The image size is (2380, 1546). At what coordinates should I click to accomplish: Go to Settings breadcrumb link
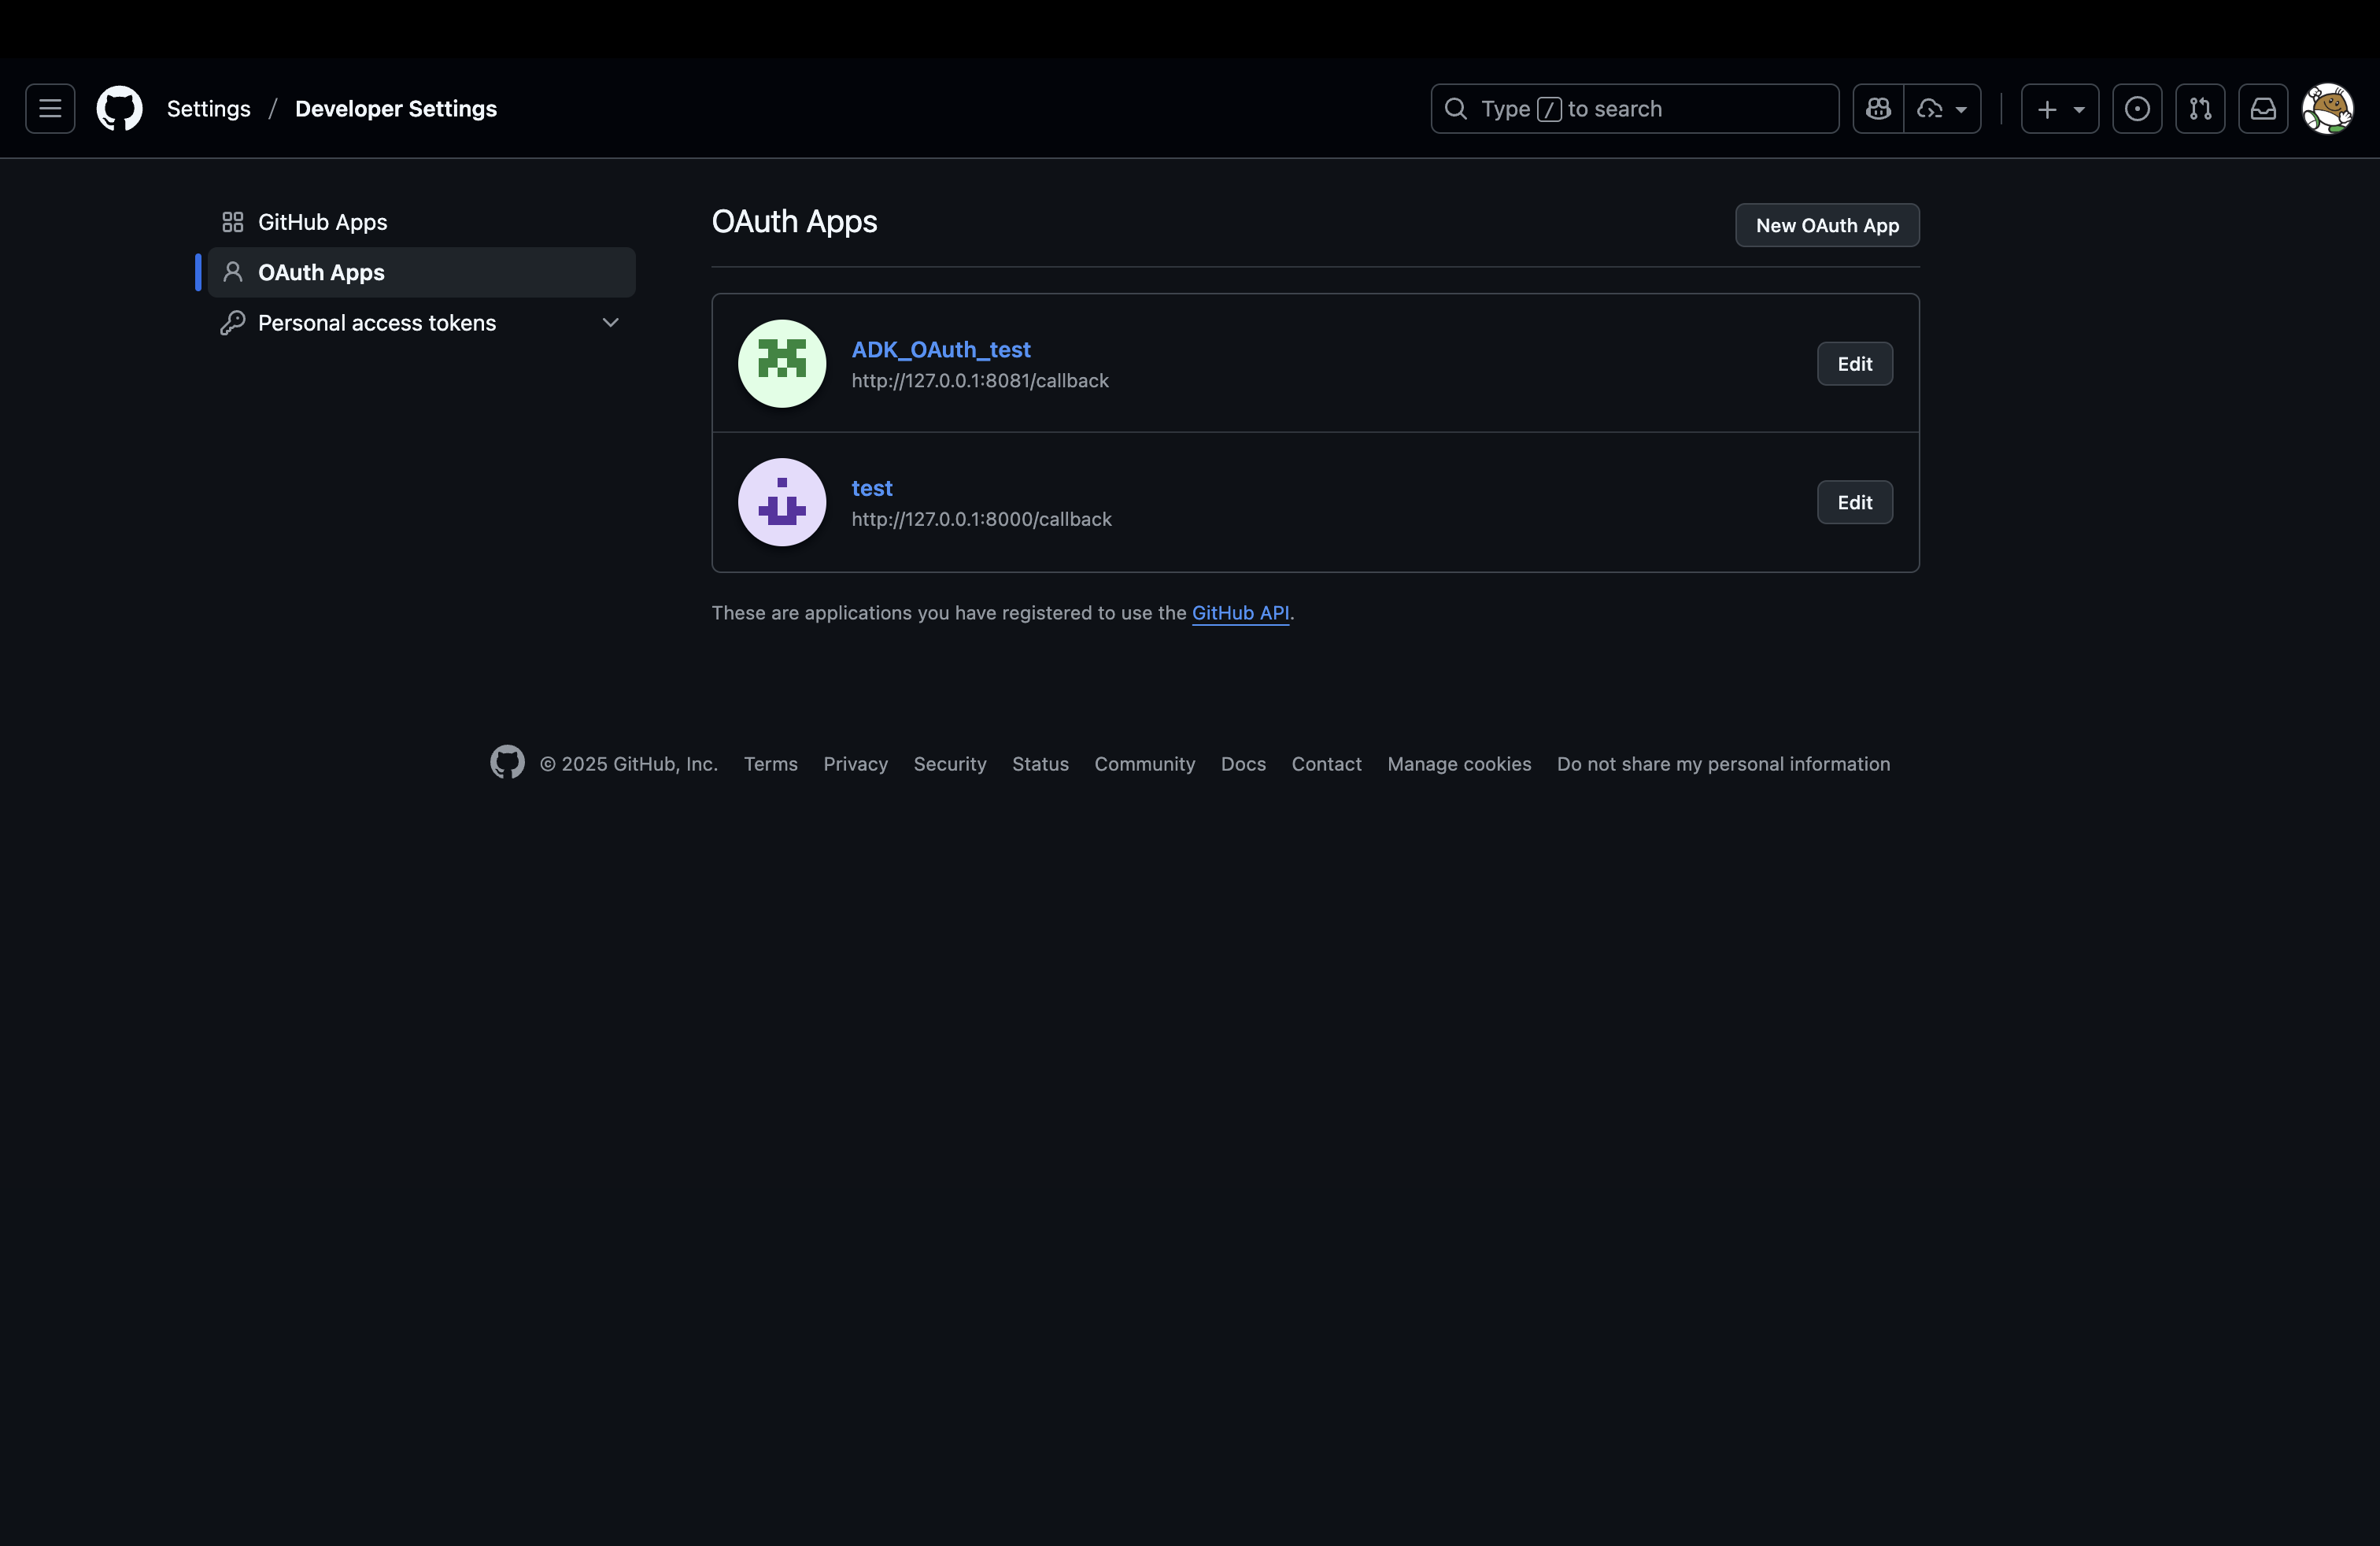(208, 109)
